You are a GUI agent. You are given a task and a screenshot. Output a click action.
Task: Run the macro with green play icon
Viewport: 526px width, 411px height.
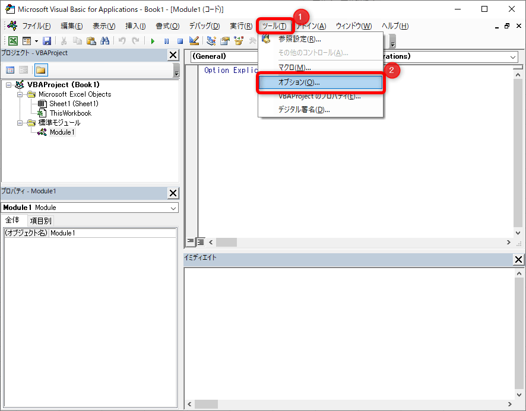(153, 42)
